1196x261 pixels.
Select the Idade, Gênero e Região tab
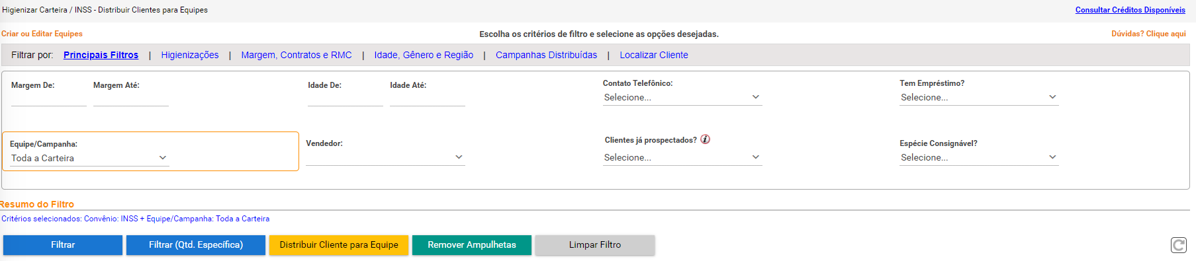tap(424, 55)
